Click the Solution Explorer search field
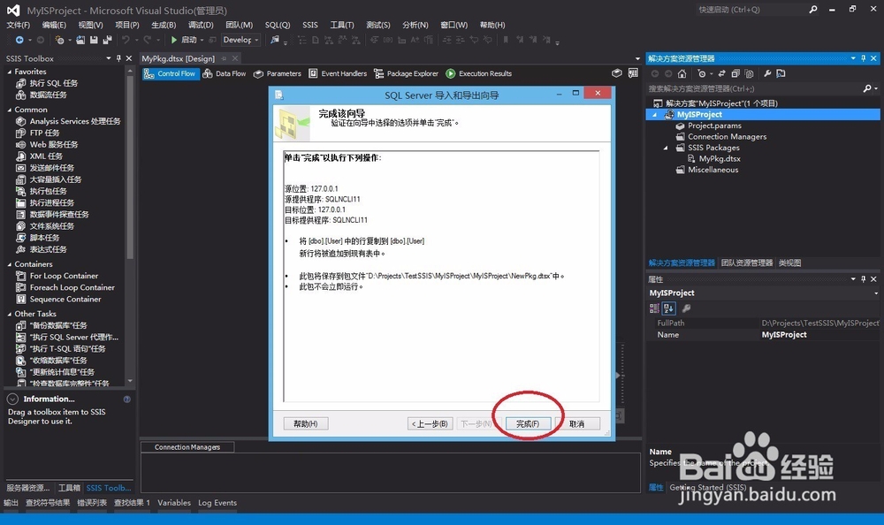This screenshot has width=884, height=525. pyautogui.click(x=754, y=88)
